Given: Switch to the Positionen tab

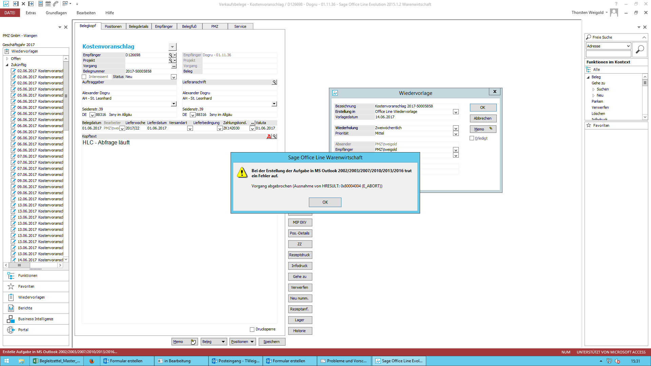Looking at the screenshot, I should (x=113, y=26).
